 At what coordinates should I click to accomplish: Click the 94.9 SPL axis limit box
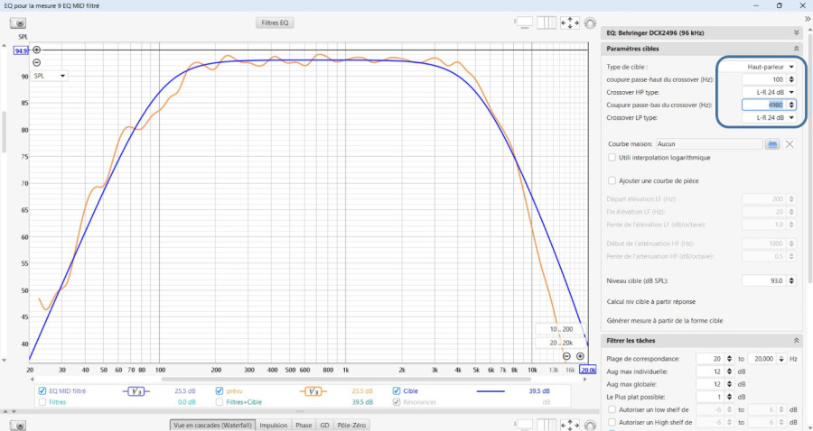(x=22, y=50)
